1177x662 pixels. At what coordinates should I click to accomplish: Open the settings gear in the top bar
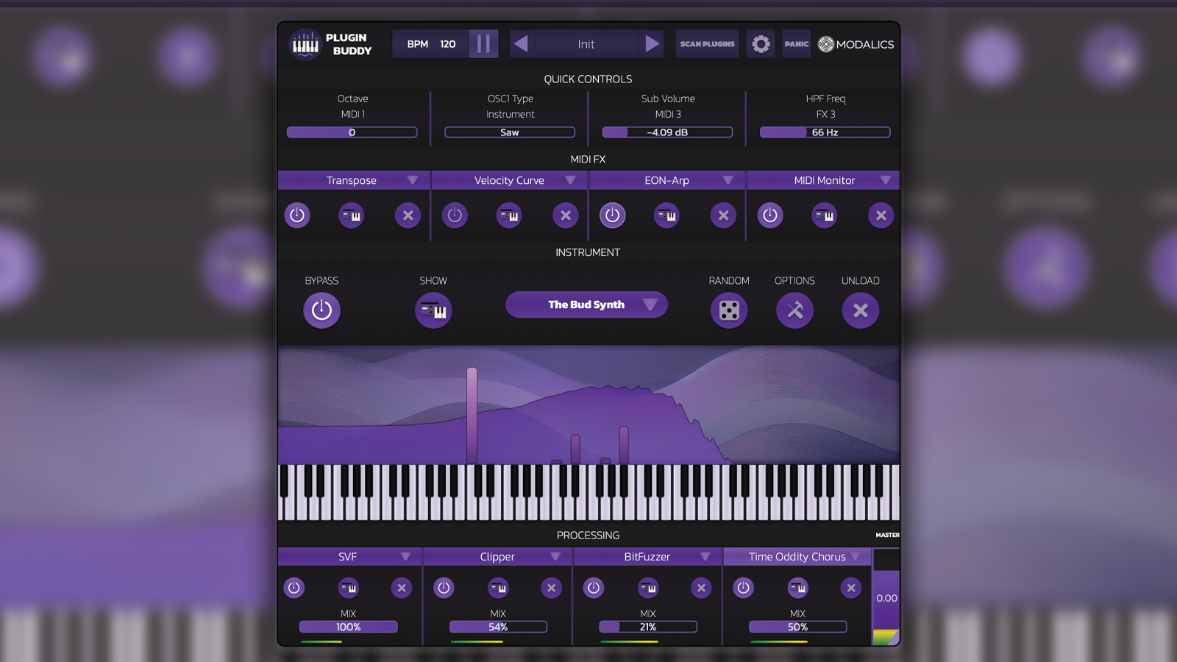click(x=761, y=44)
